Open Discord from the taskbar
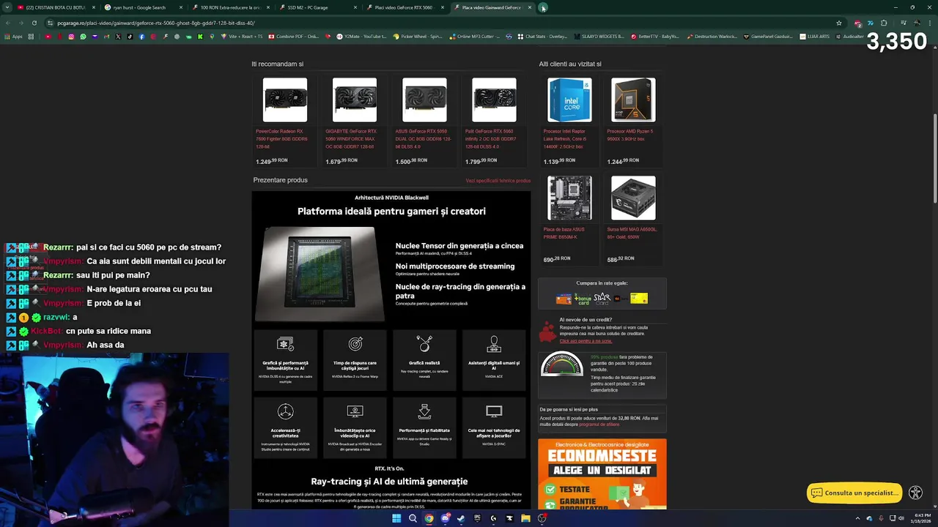Viewport: 938px width, 527px height. point(445,518)
